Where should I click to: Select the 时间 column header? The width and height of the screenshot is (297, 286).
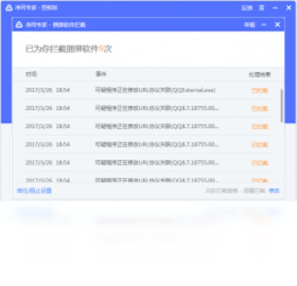click(31, 74)
